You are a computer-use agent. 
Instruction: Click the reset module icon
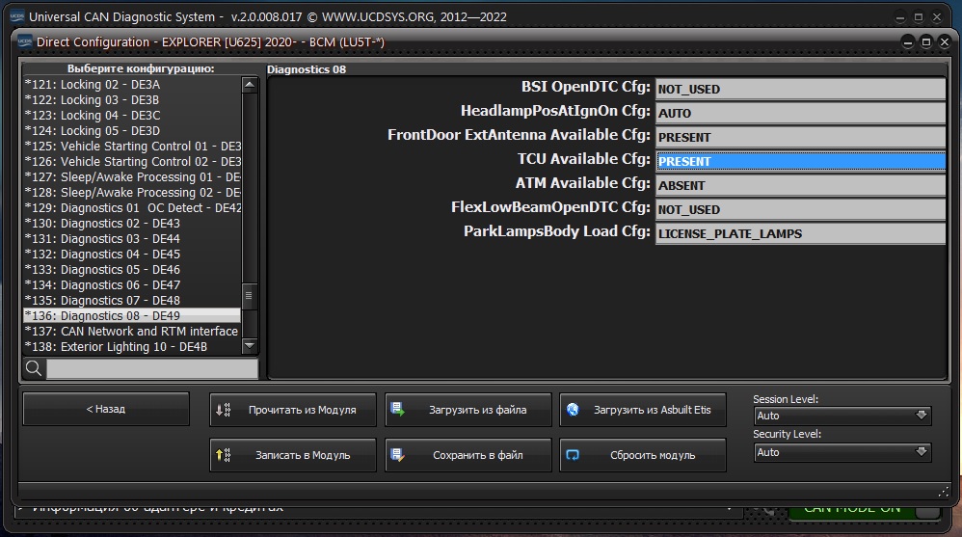[573, 455]
